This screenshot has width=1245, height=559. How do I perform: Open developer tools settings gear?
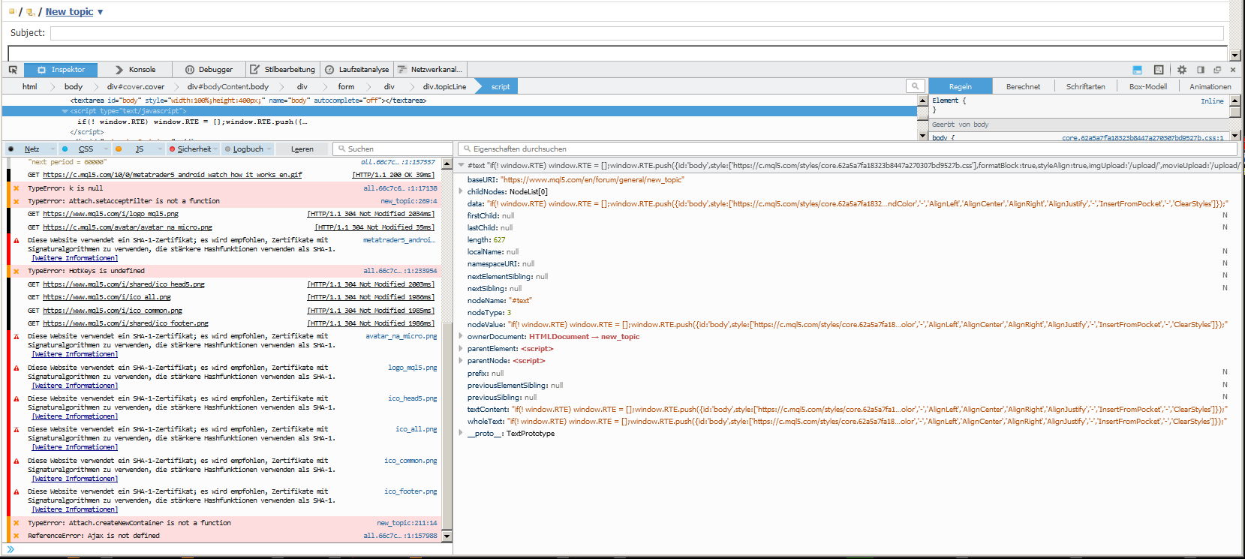tap(1182, 70)
